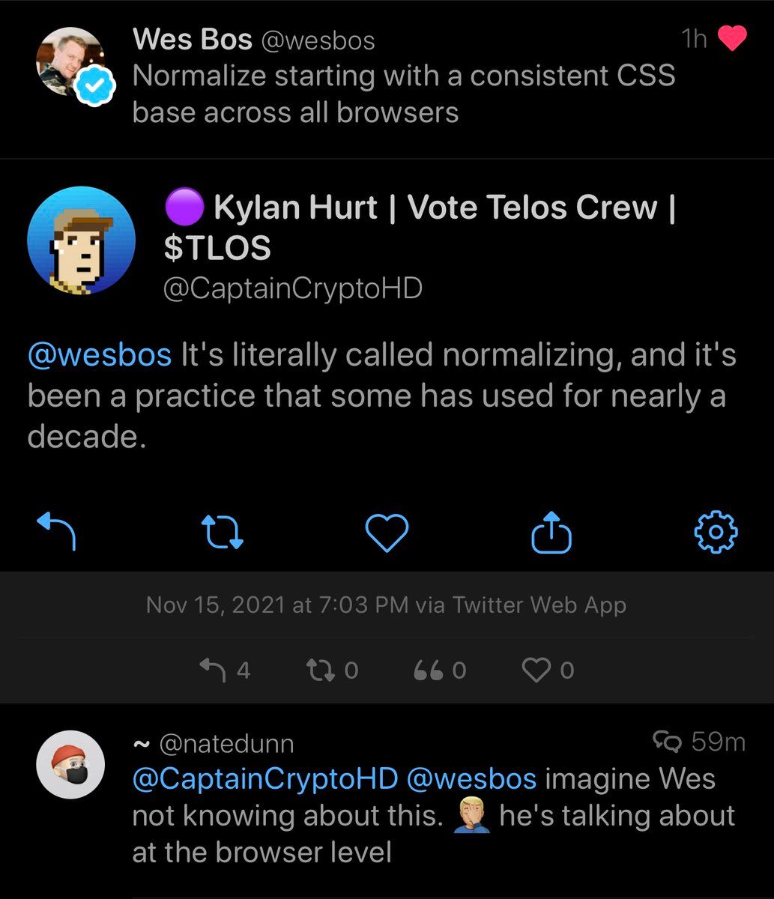The image size is (774, 899).
Task: Open the @natedunn username
Action: pyautogui.click(x=226, y=744)
